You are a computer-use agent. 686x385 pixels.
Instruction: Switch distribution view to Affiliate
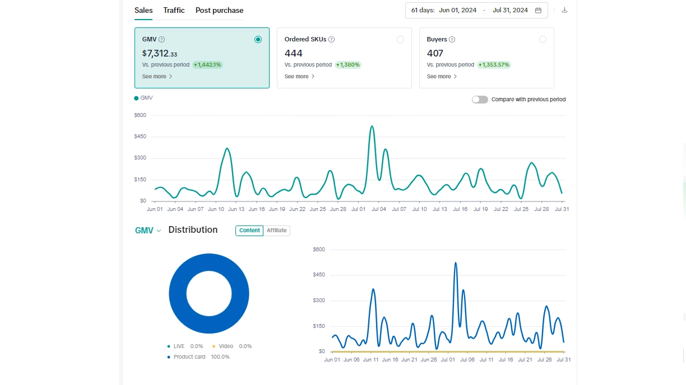pyautogui.click(x=276, y=231)
